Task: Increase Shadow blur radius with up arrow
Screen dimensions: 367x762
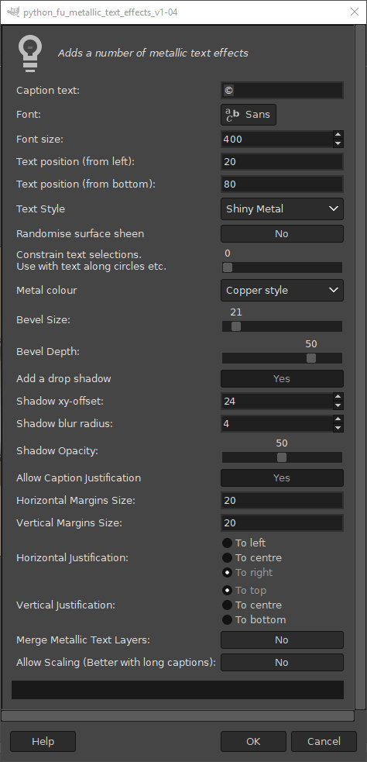Action: pyautogui.click(x=338, y=419)
